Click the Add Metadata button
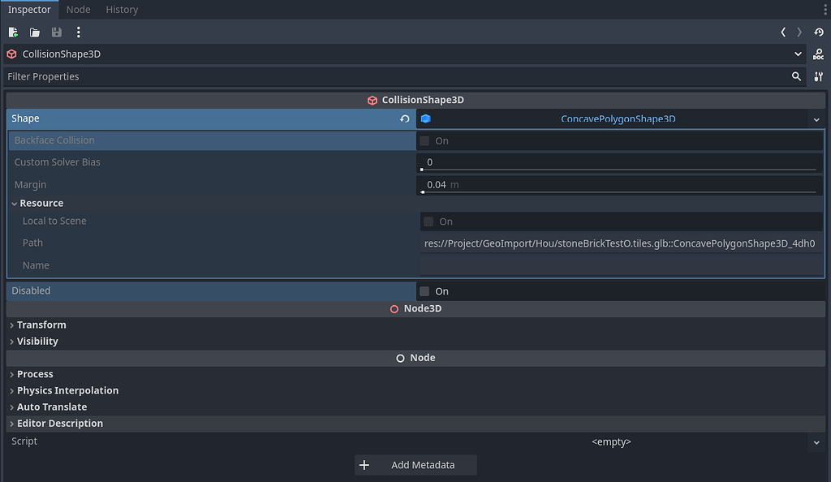Viewport: 831px width, 482px height. coord(415,464)
